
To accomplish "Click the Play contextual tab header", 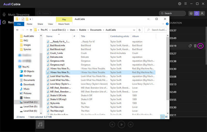I will coord(64,19).
